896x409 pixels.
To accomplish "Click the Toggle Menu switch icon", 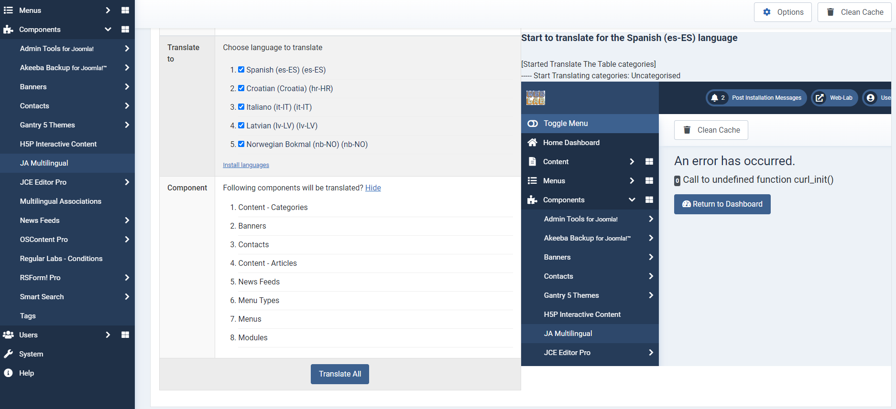I will [x=533, y=124].
